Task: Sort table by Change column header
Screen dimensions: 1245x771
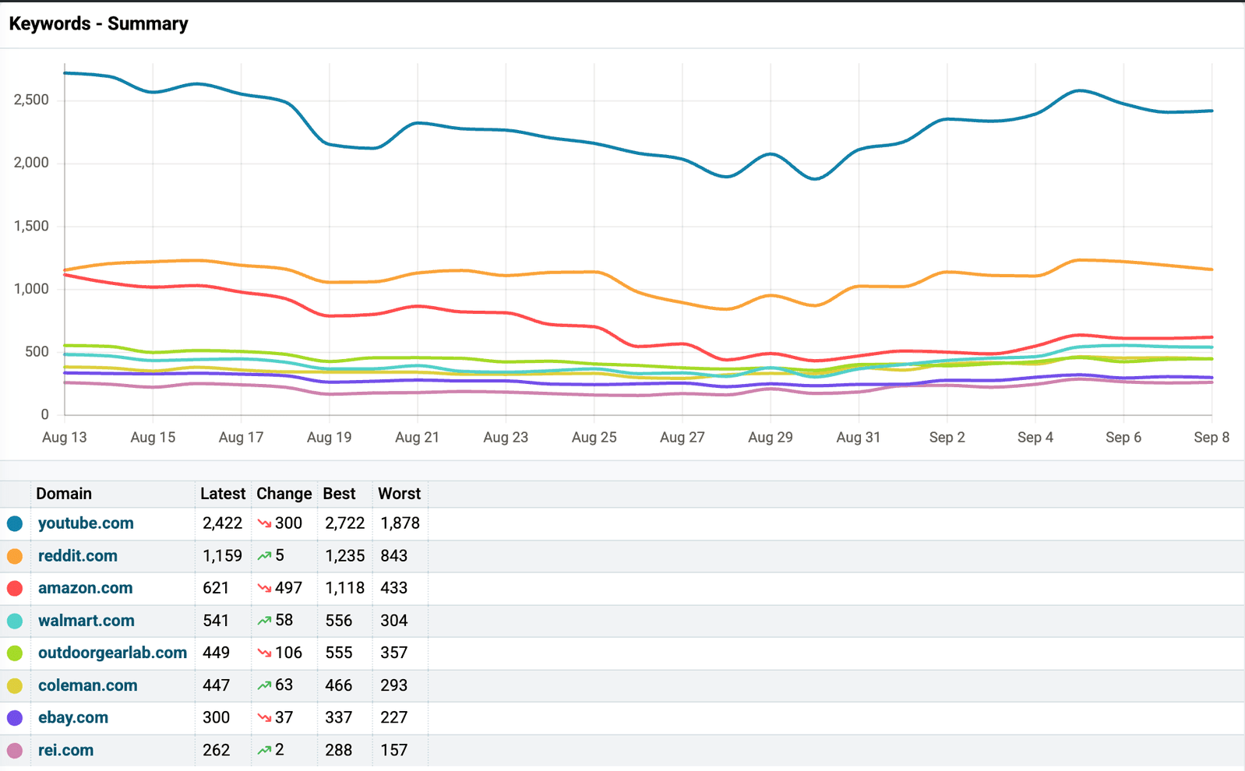Action: (284, 494)
